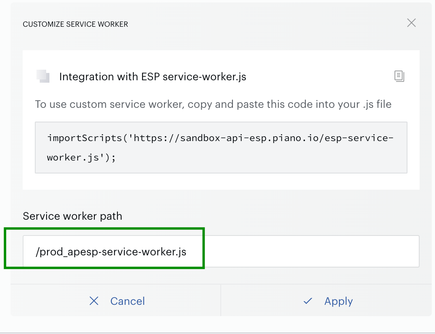Copy the importScripts code snippet via the copy icon
This screenshot has width=435, height=334.
coord(399,76)
